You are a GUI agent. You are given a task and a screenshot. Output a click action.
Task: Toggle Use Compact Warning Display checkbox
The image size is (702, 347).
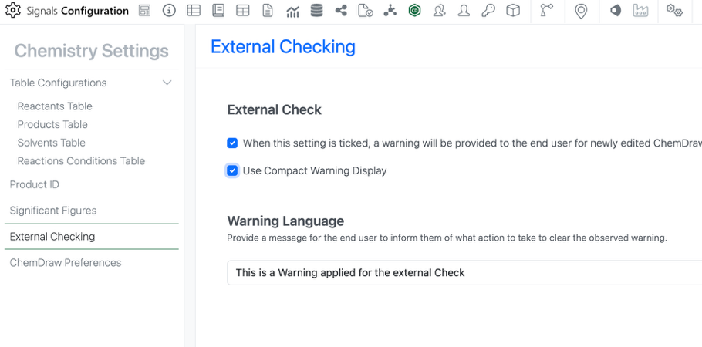(x=232, y=170)
